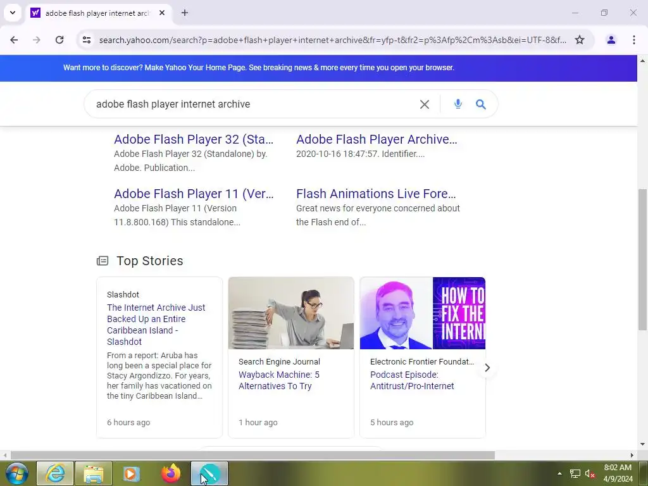
Task: Clear the Yahoo search box text
Action: [425, 104]
